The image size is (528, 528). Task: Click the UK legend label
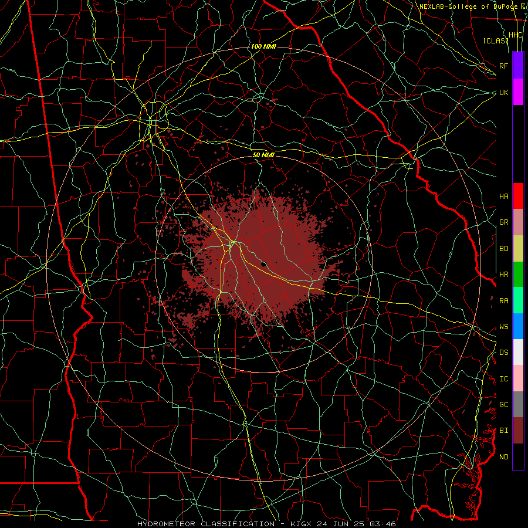[503, 92]
